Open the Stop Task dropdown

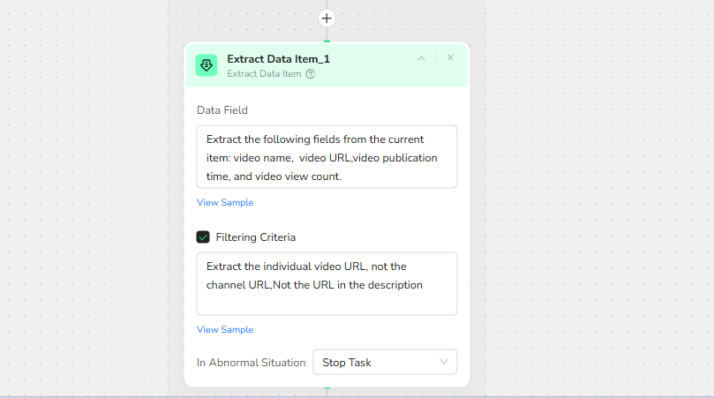375,362
